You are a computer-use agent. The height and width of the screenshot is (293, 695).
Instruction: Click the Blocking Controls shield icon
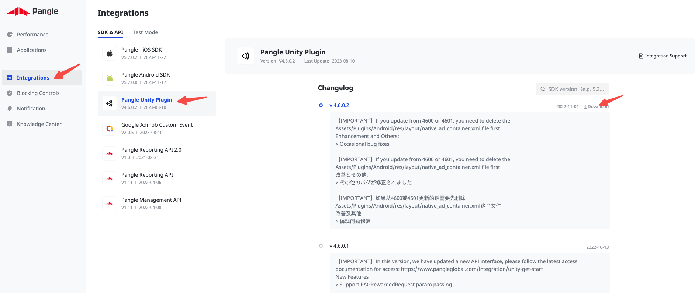coord(10,93)
